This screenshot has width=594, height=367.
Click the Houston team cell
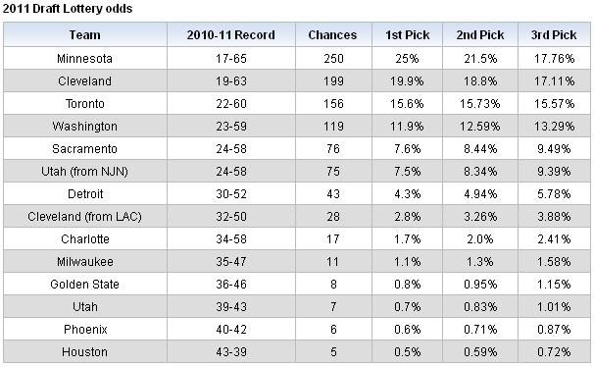point(85,352)
